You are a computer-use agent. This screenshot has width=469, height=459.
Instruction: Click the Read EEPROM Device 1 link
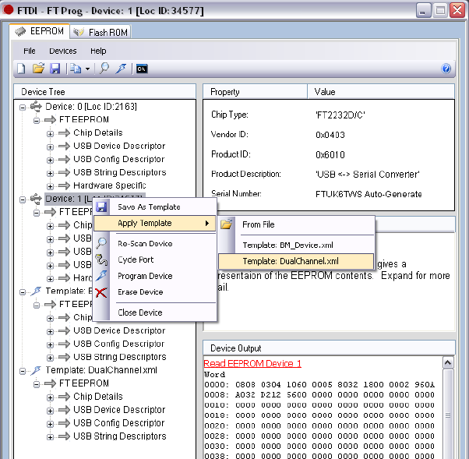pyautogui.click(x=252, y=363)
